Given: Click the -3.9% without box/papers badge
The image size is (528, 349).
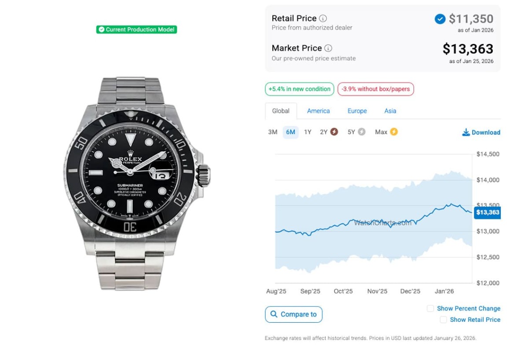Looking at the screenshot, I should point(376,89).
